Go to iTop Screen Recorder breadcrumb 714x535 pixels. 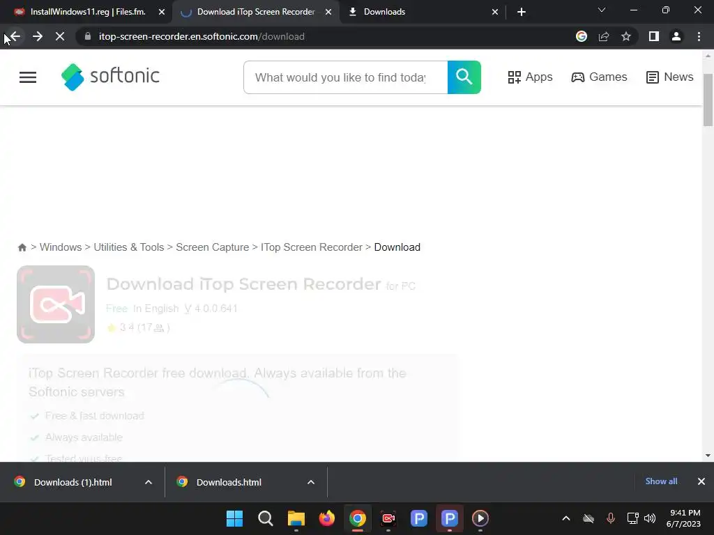312,247
